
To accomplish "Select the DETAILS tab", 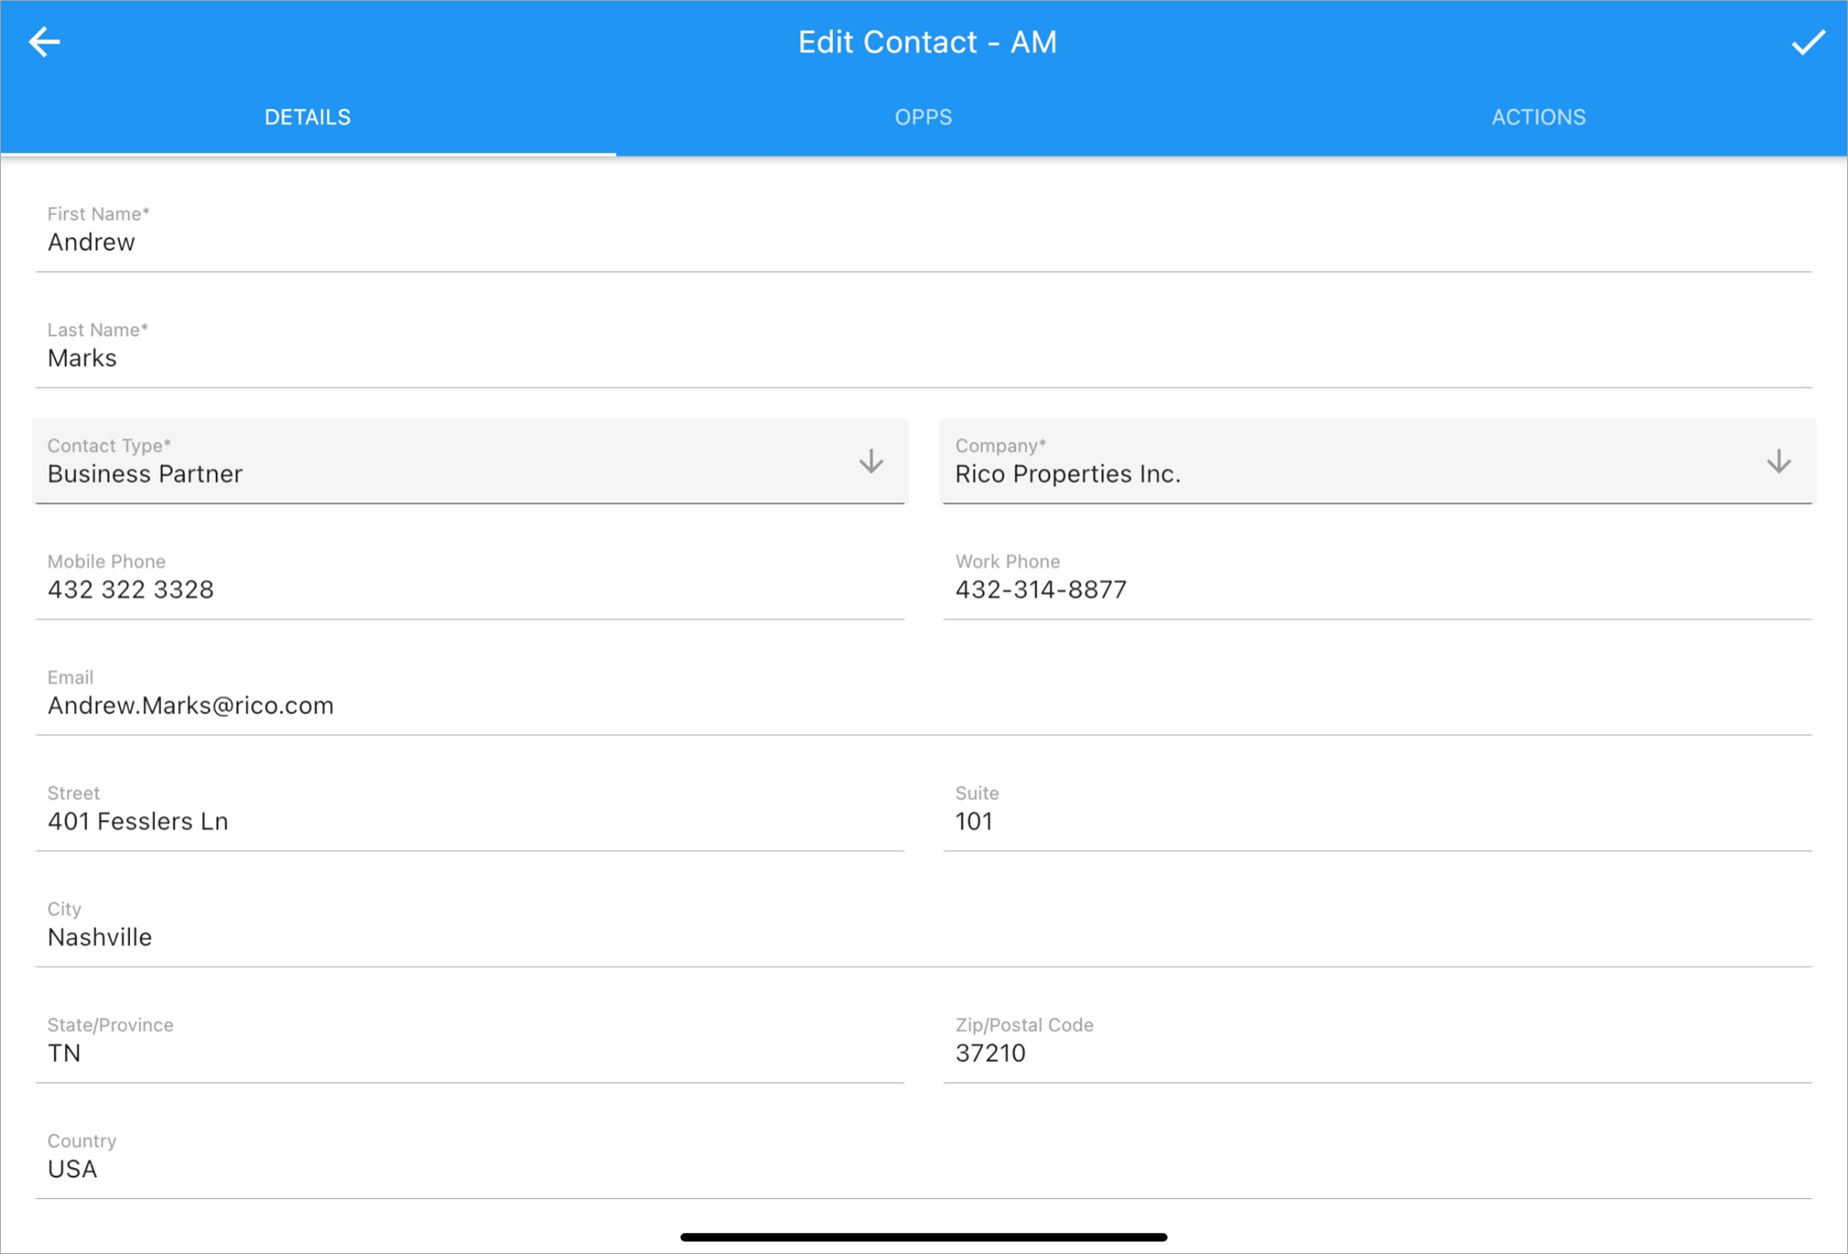I will click(308, 118).
